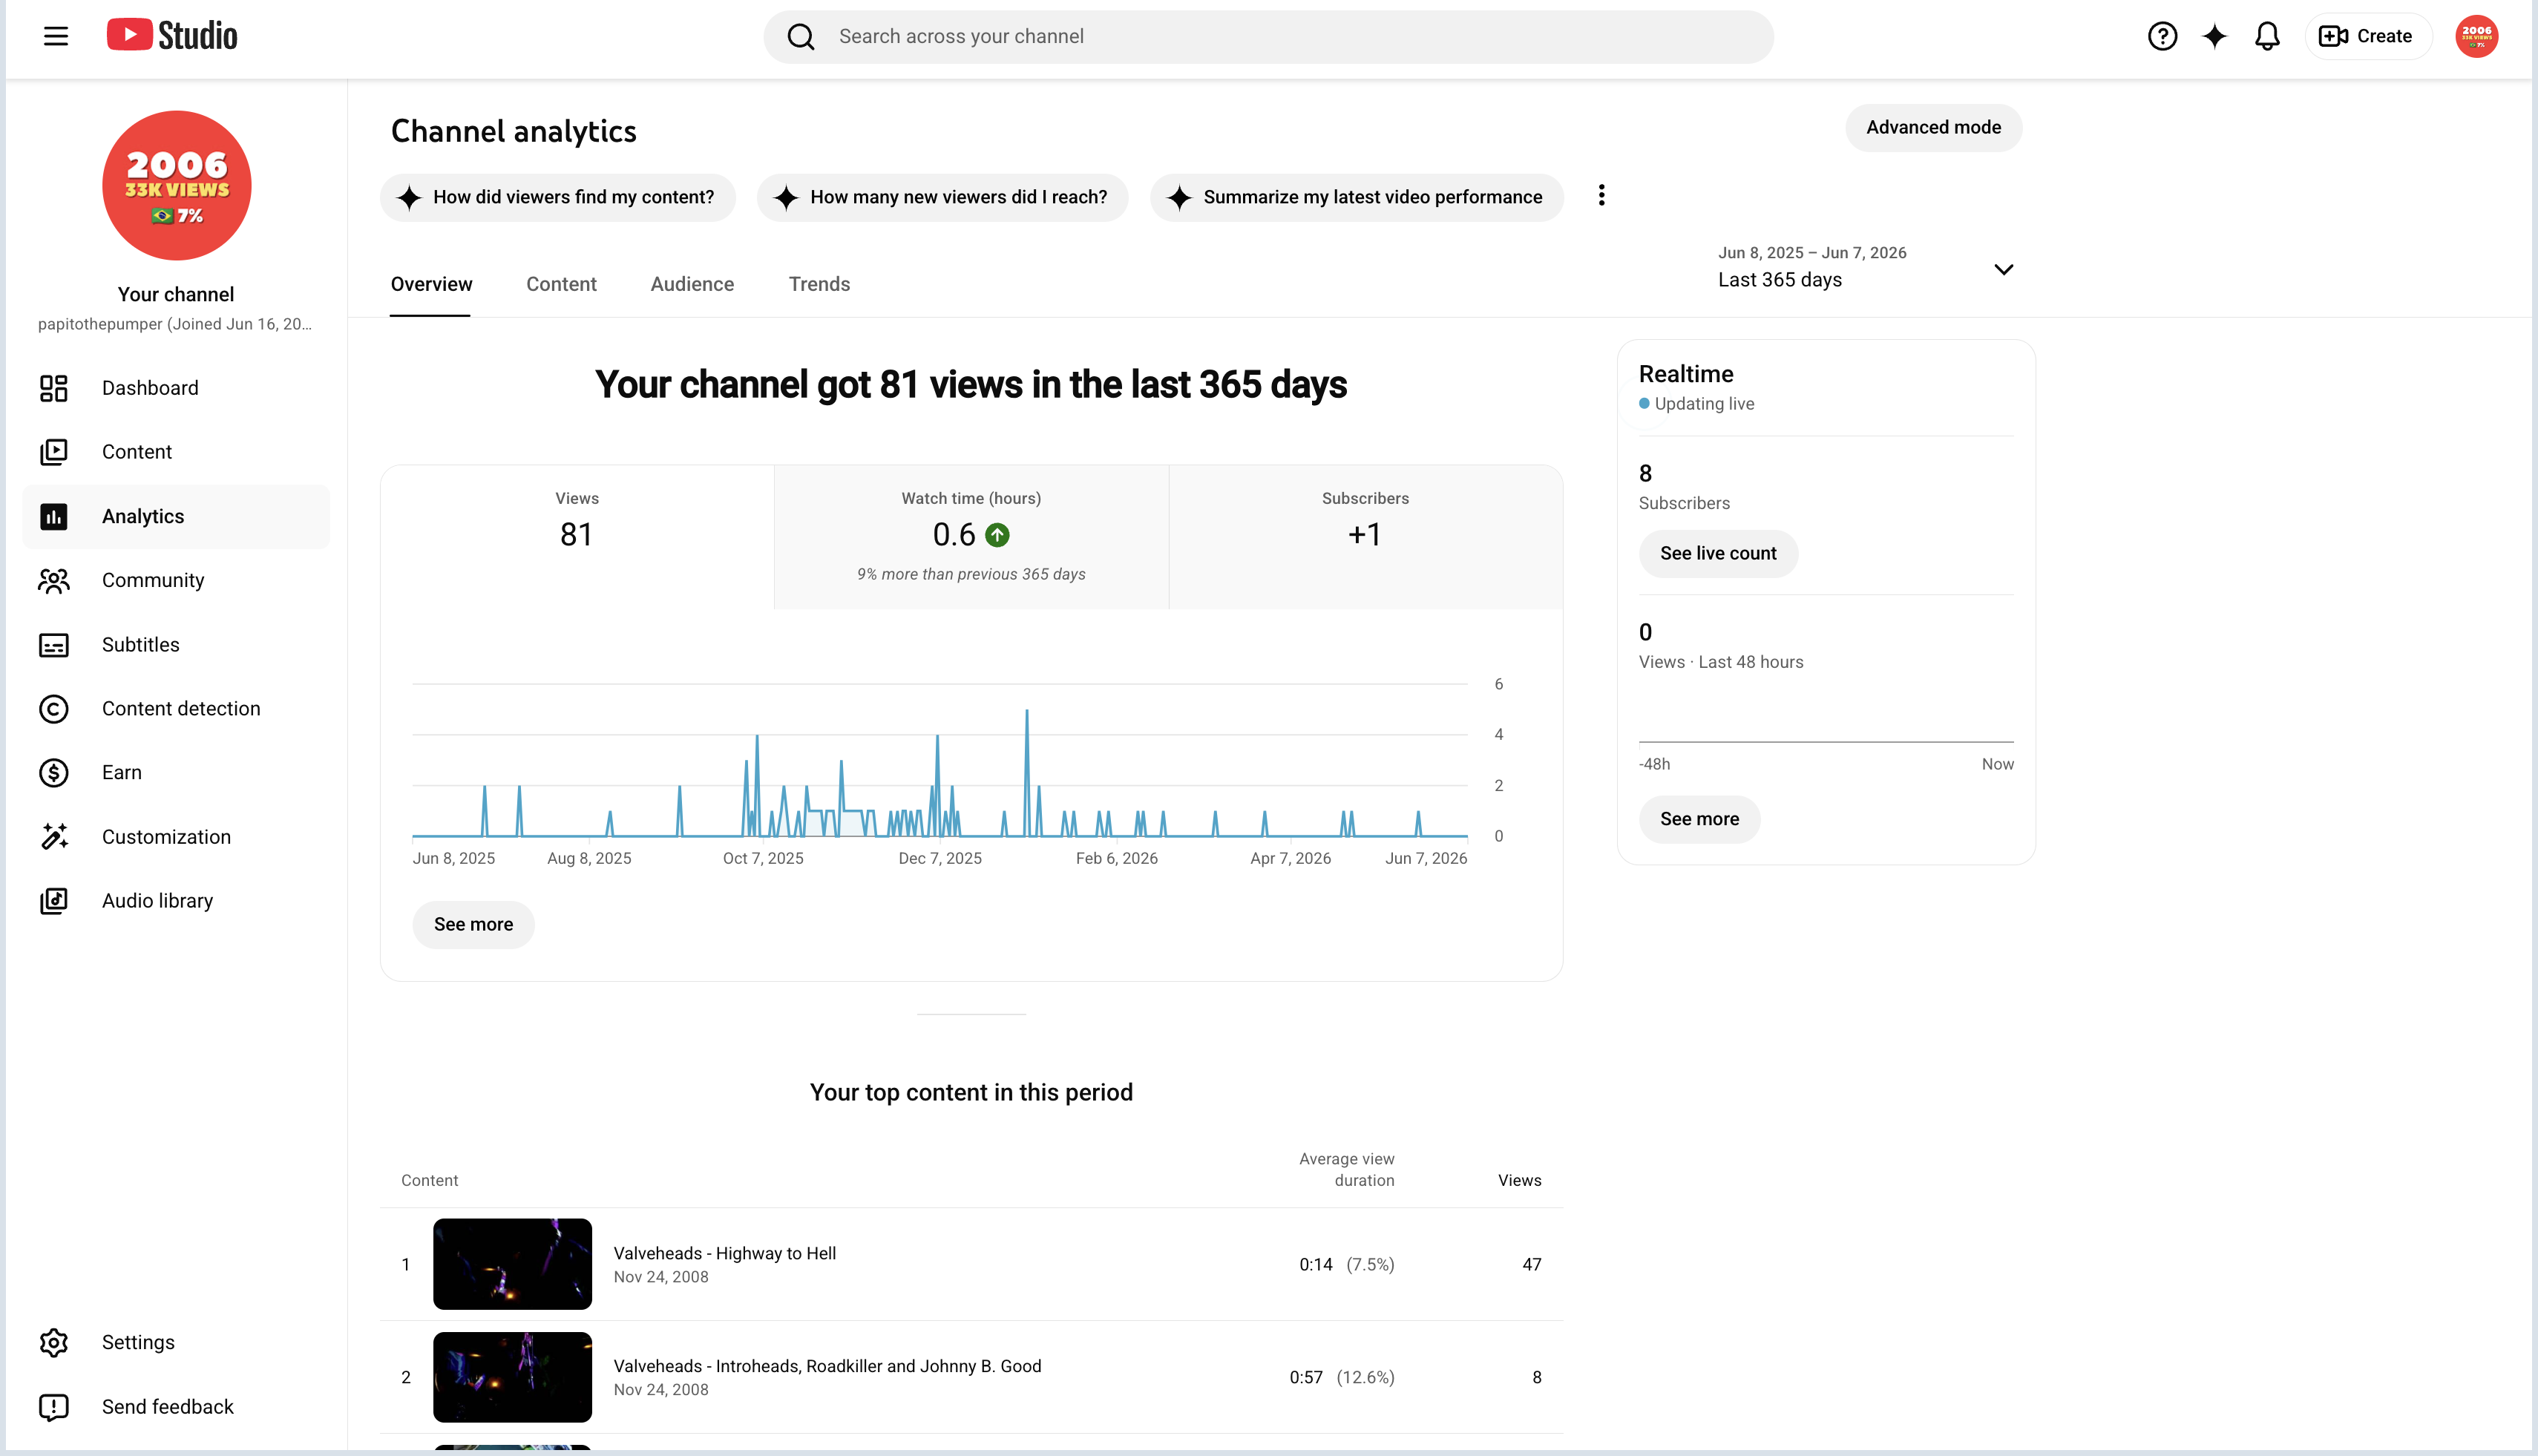This screenshot has width=2538, height=1456.
Task: Click the green watch time up-arrow icon
Action: pyautogui.click(x=997, y=535)
